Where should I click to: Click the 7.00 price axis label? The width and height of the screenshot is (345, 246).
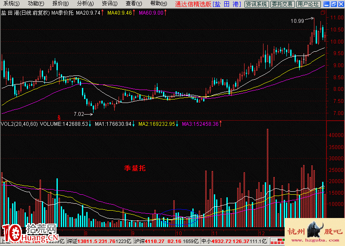(339, 113)
